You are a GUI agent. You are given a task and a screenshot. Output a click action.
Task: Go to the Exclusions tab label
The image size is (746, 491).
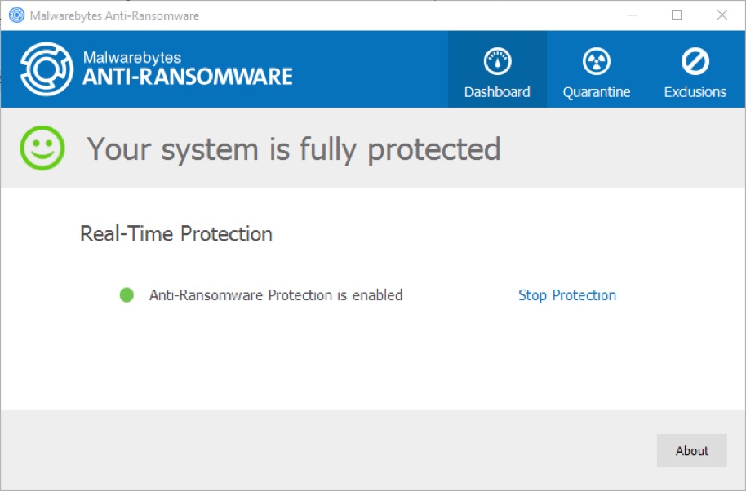(x=695, y=92)
